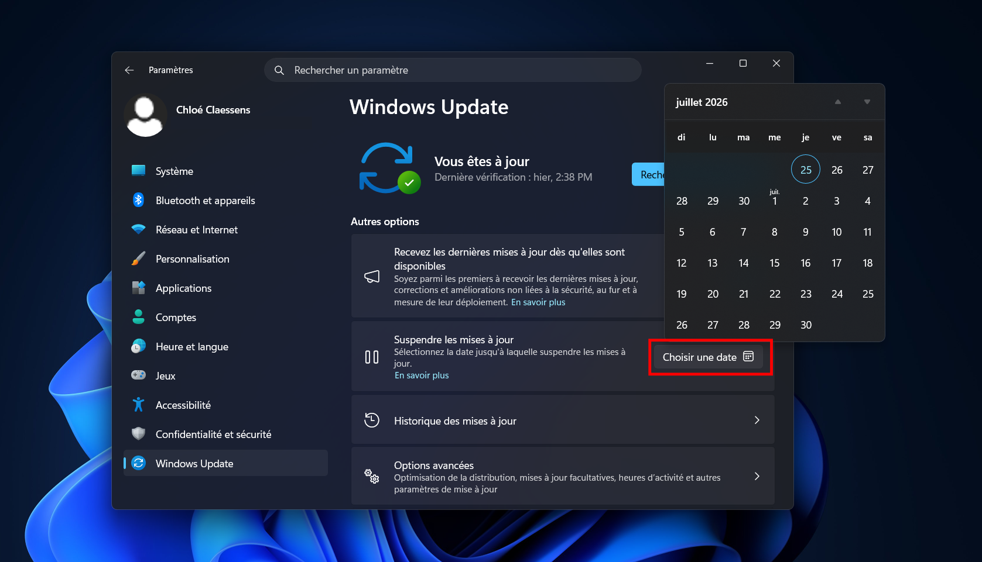Click the Jeux gamepad icon
Viewport: 982px width, 562px height.
pyautogui.click(x=139, y=375)
